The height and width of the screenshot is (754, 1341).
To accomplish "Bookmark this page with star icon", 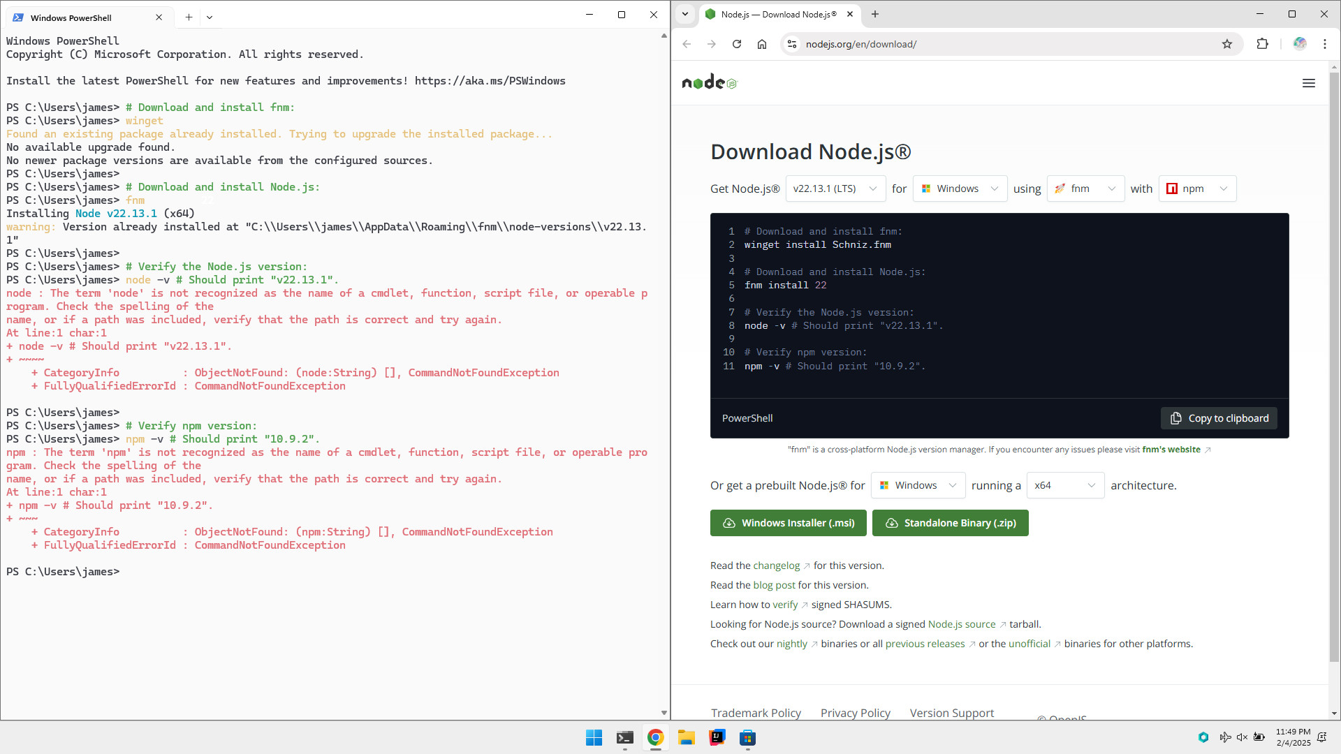I will [x=1227, y=44].
